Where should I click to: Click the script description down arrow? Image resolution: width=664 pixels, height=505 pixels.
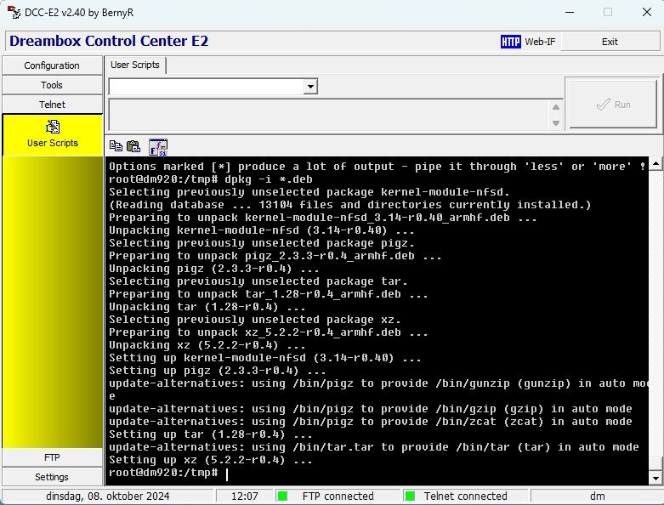556,123
